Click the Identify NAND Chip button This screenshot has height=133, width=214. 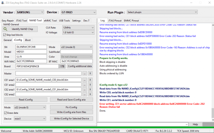click(20, 29)
